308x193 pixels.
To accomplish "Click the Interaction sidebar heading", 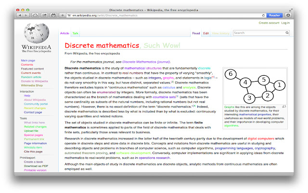I will [x=27, y=91].
